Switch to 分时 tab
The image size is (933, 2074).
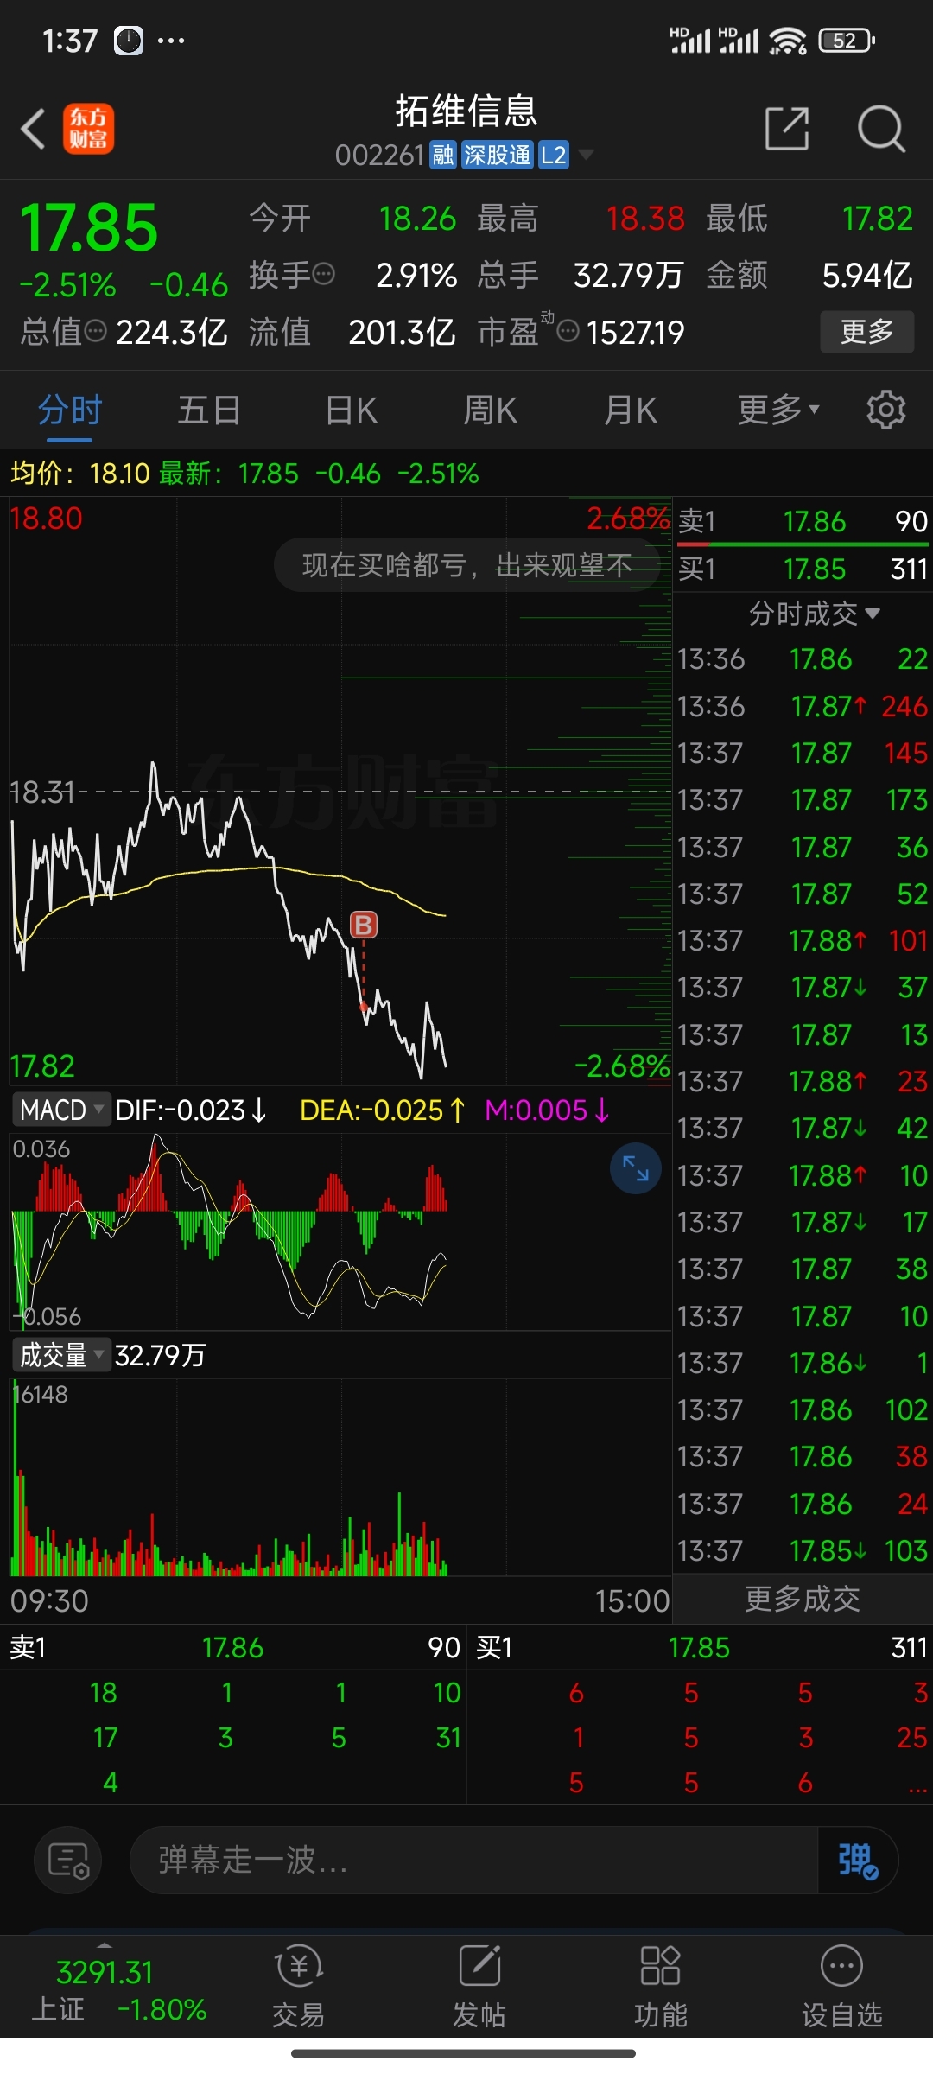70,410
